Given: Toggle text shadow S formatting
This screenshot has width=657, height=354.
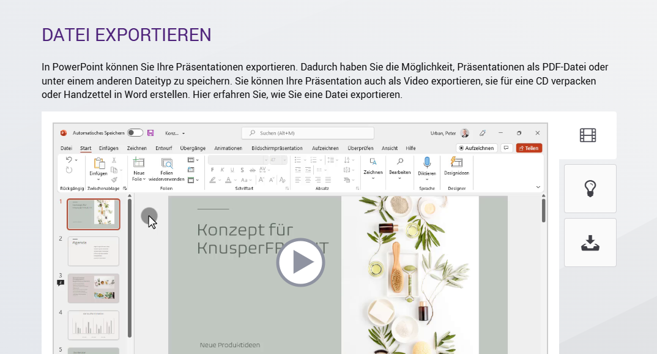Looking at the screenshot, I should coord(242,170).
